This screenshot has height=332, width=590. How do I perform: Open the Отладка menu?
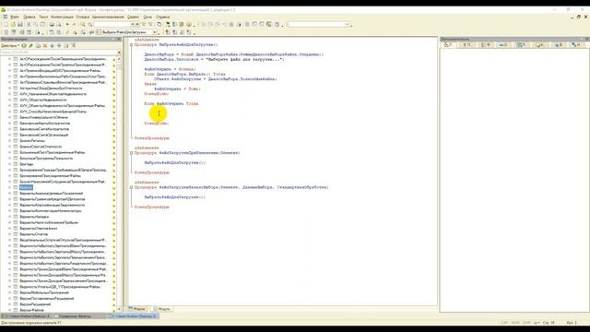82,17
